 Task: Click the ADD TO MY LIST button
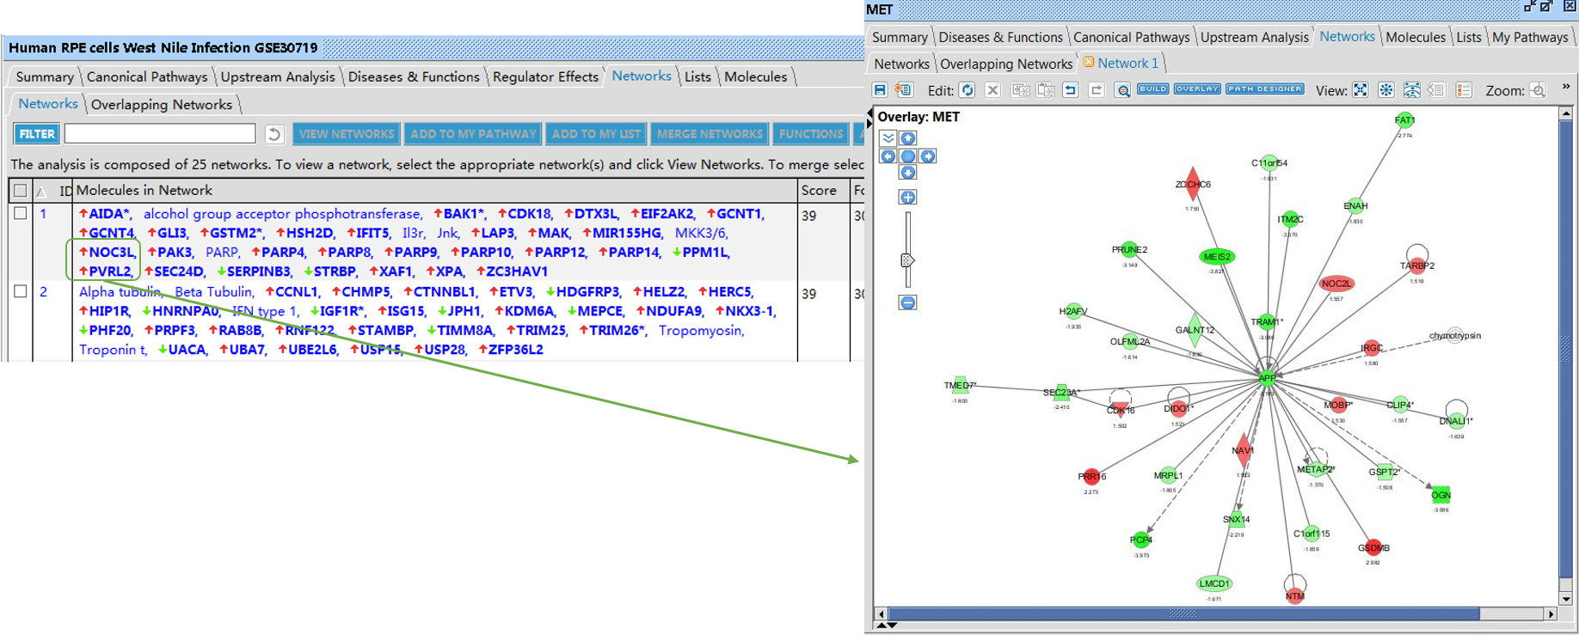point(596,134)
